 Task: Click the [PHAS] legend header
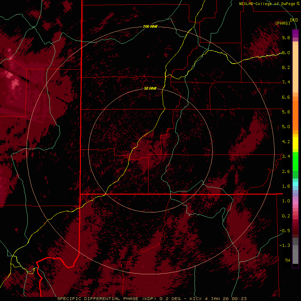(x=283, y=23)
